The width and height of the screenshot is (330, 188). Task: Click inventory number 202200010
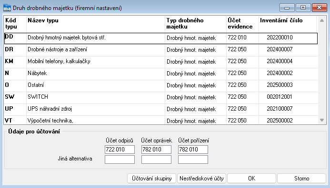click(x=280, y=38)
